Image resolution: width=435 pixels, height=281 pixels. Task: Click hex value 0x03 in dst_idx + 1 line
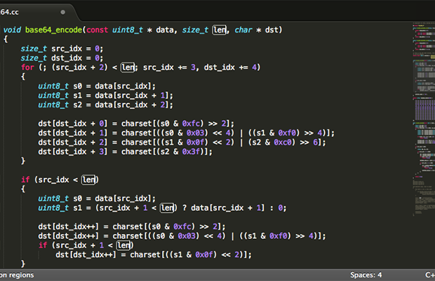[195, 133]
